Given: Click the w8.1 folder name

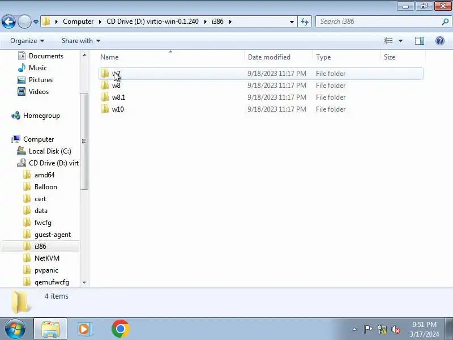Looking at the screenshot, I should click(x=118, y=97).
